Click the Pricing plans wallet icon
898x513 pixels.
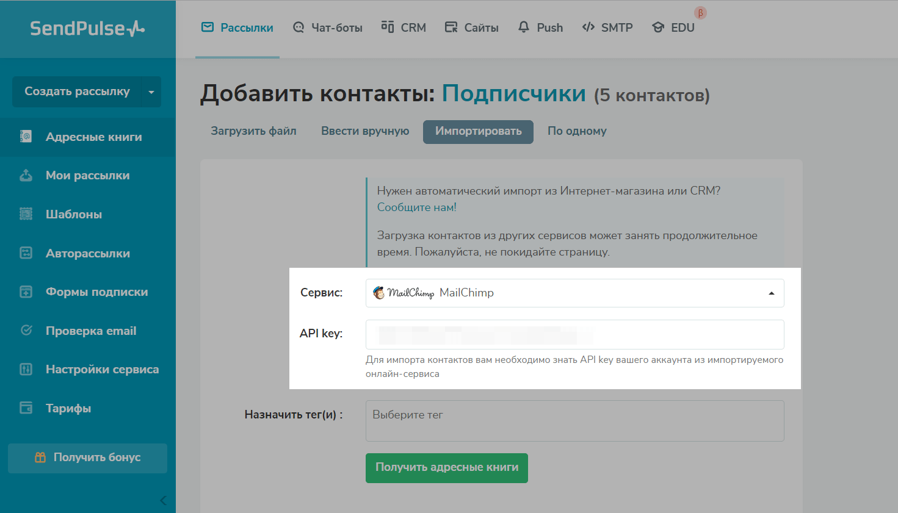[26, 408]
